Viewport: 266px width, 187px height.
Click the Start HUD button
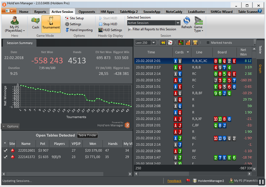[108, 18]
